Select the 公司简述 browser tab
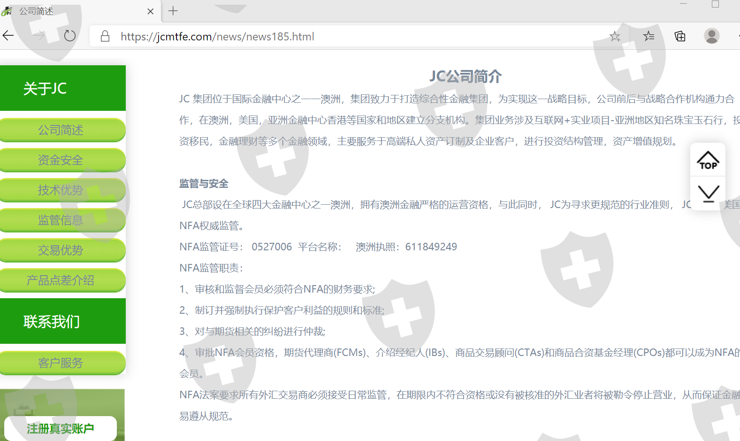The width and height of the screenshot is (740, 441). (x=80, y=11)
